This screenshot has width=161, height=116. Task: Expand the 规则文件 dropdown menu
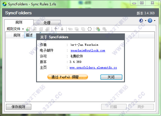[x=15, y=29]
